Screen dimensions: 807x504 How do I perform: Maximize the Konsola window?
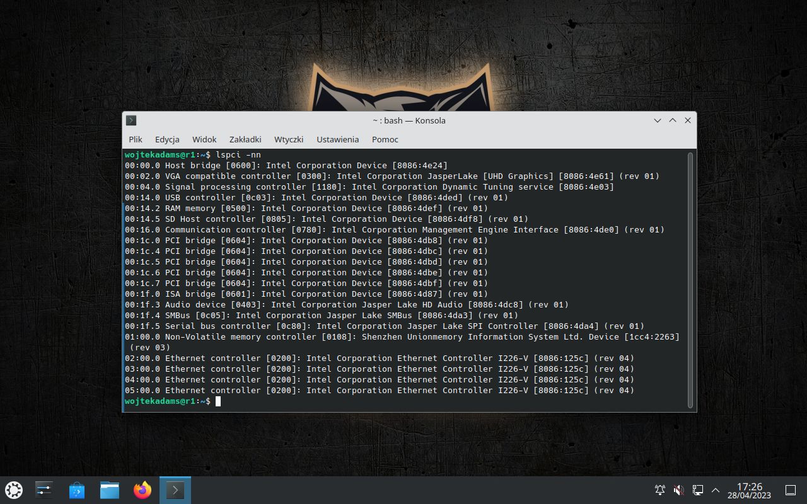pos(673,120)
